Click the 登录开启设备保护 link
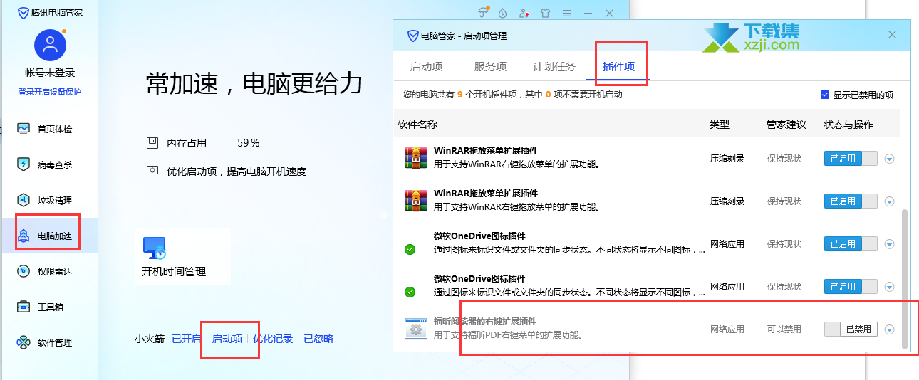The width and height of the screenshot is (919, 380). tap(50, 91)
